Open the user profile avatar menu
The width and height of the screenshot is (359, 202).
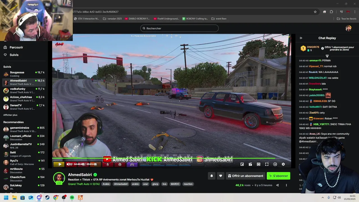(x=348, y=28)
